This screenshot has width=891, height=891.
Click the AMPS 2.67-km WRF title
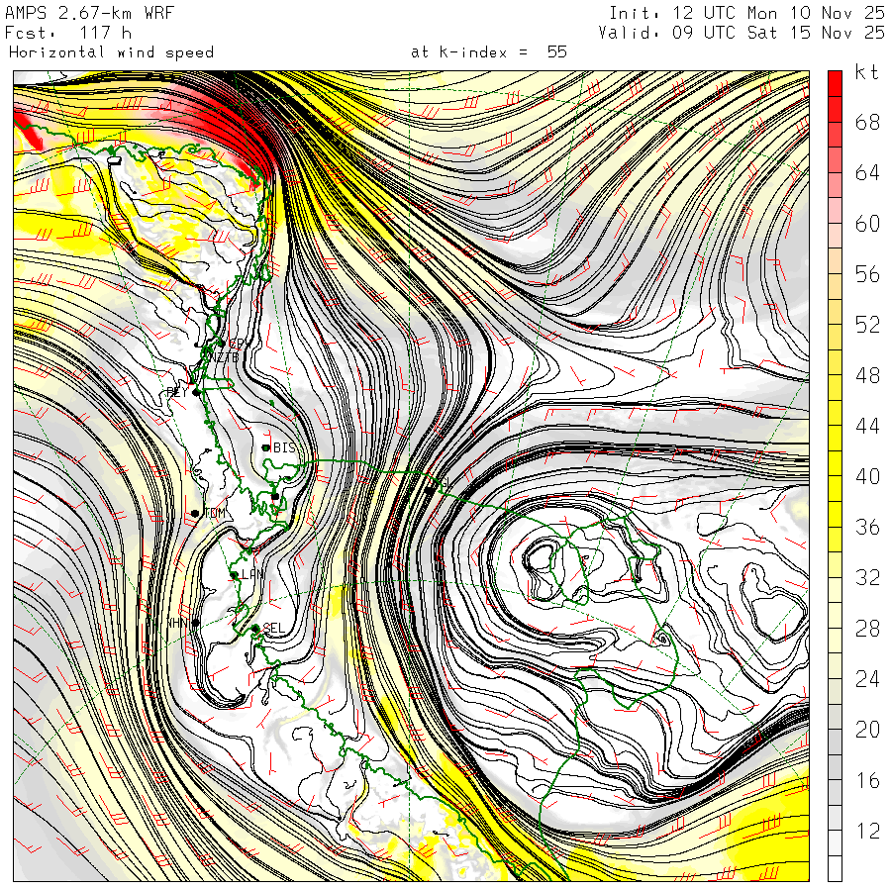pyautogui.click(x=91, y=13)
